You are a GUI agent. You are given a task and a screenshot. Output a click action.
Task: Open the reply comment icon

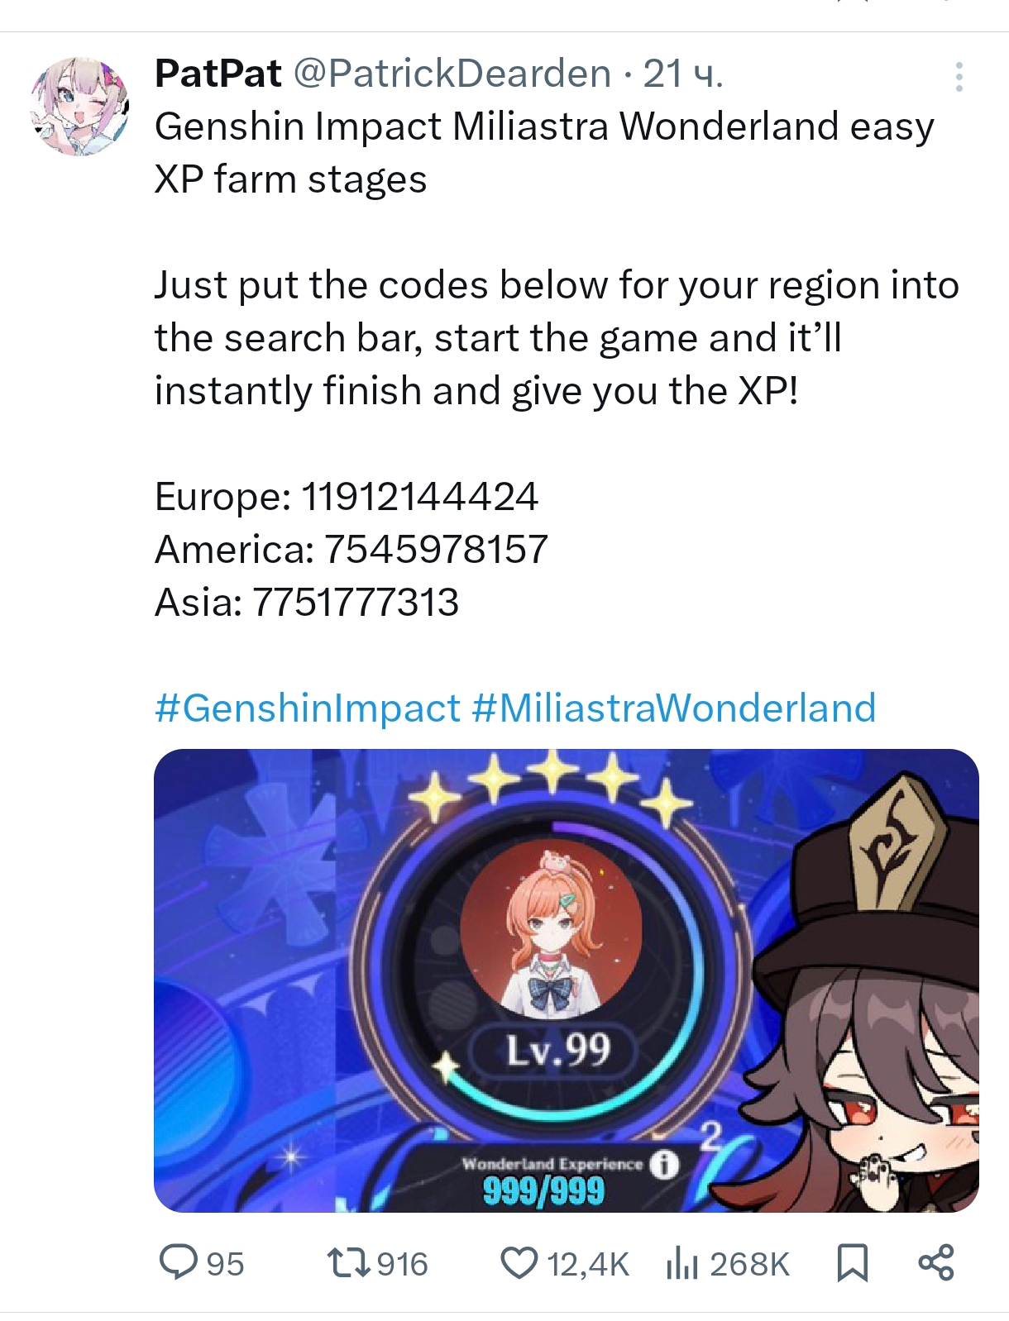(178, 1262)
